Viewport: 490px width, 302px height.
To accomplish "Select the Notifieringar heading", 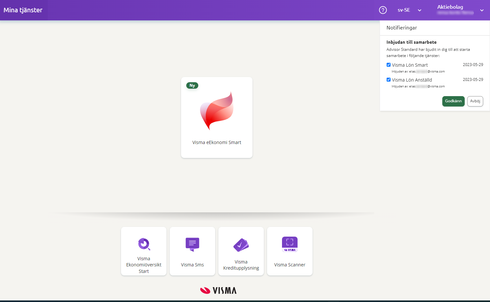I will point(402,28).
